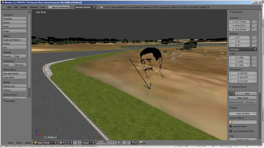Click the Rotate button
264x148 pixels.
(14, 22)
